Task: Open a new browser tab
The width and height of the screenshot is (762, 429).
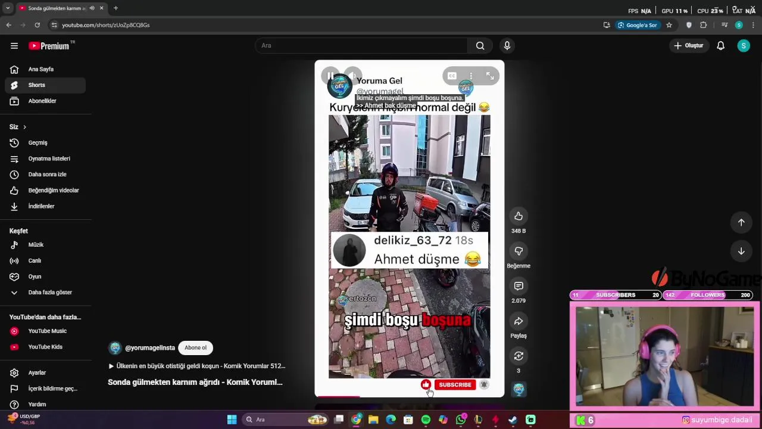Action: coord(115,8)
